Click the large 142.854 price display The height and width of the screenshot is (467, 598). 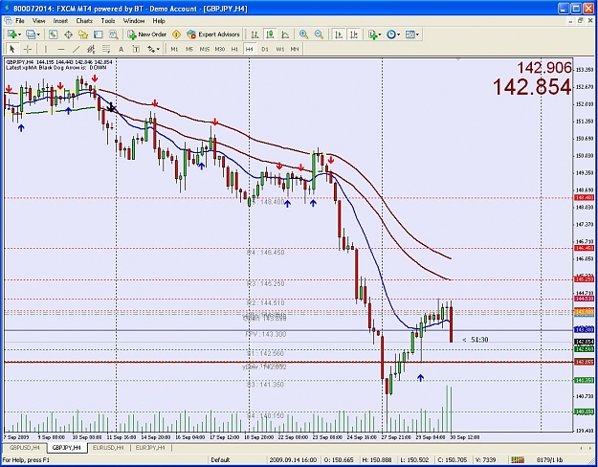532,87
